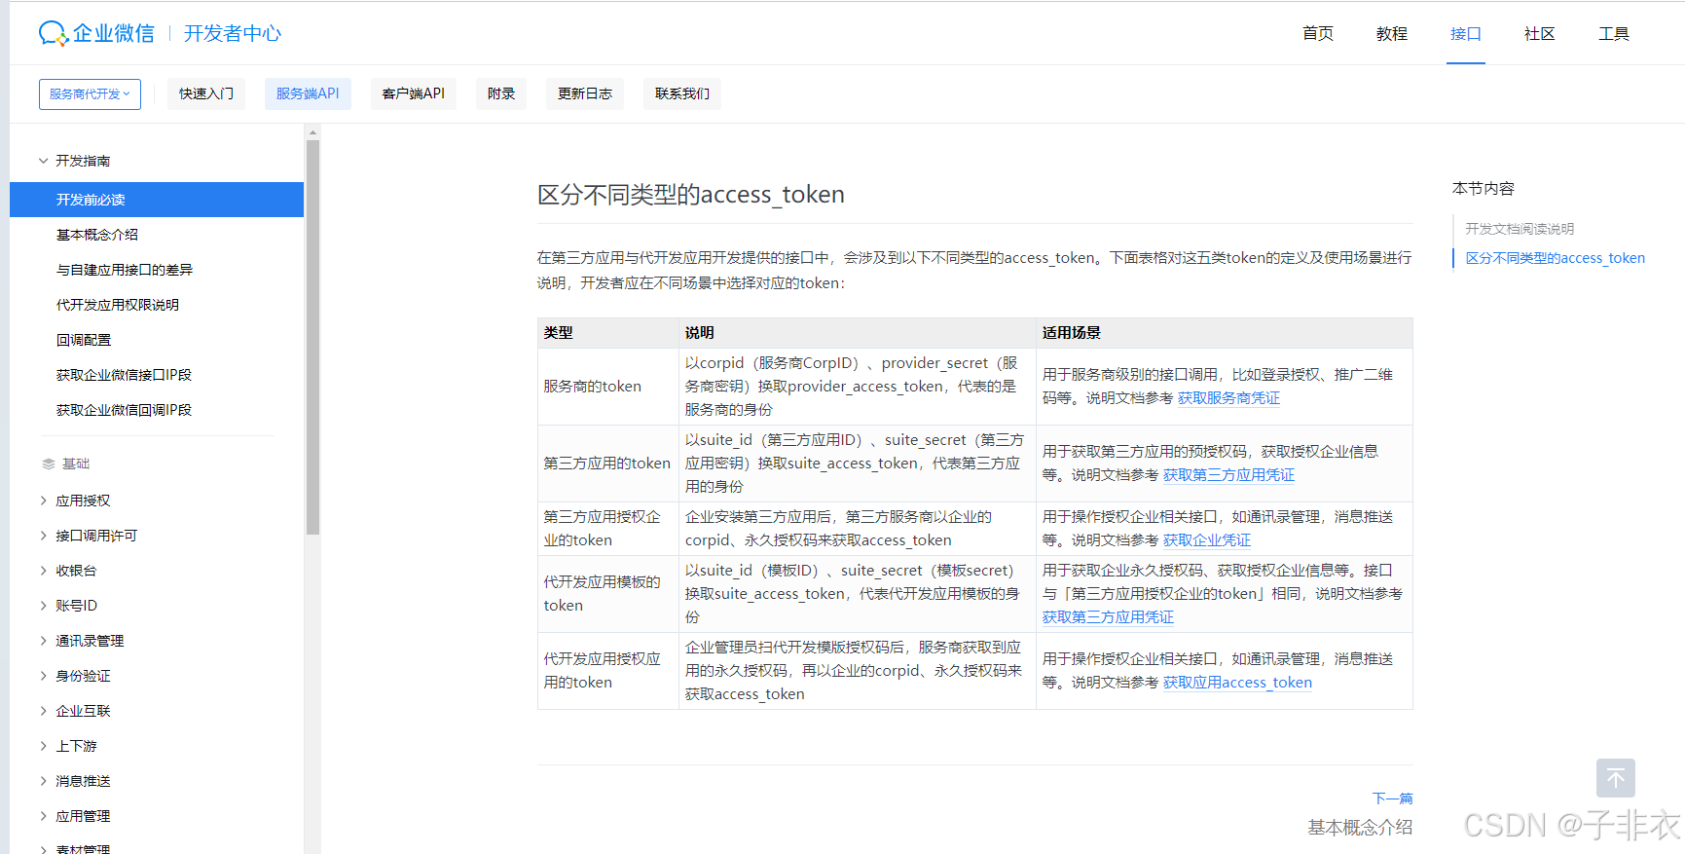The height and width of the screenshot is (854, 1685).
Task: Click the page heading 区分不同类型的access_token
Action: (691, 195)
